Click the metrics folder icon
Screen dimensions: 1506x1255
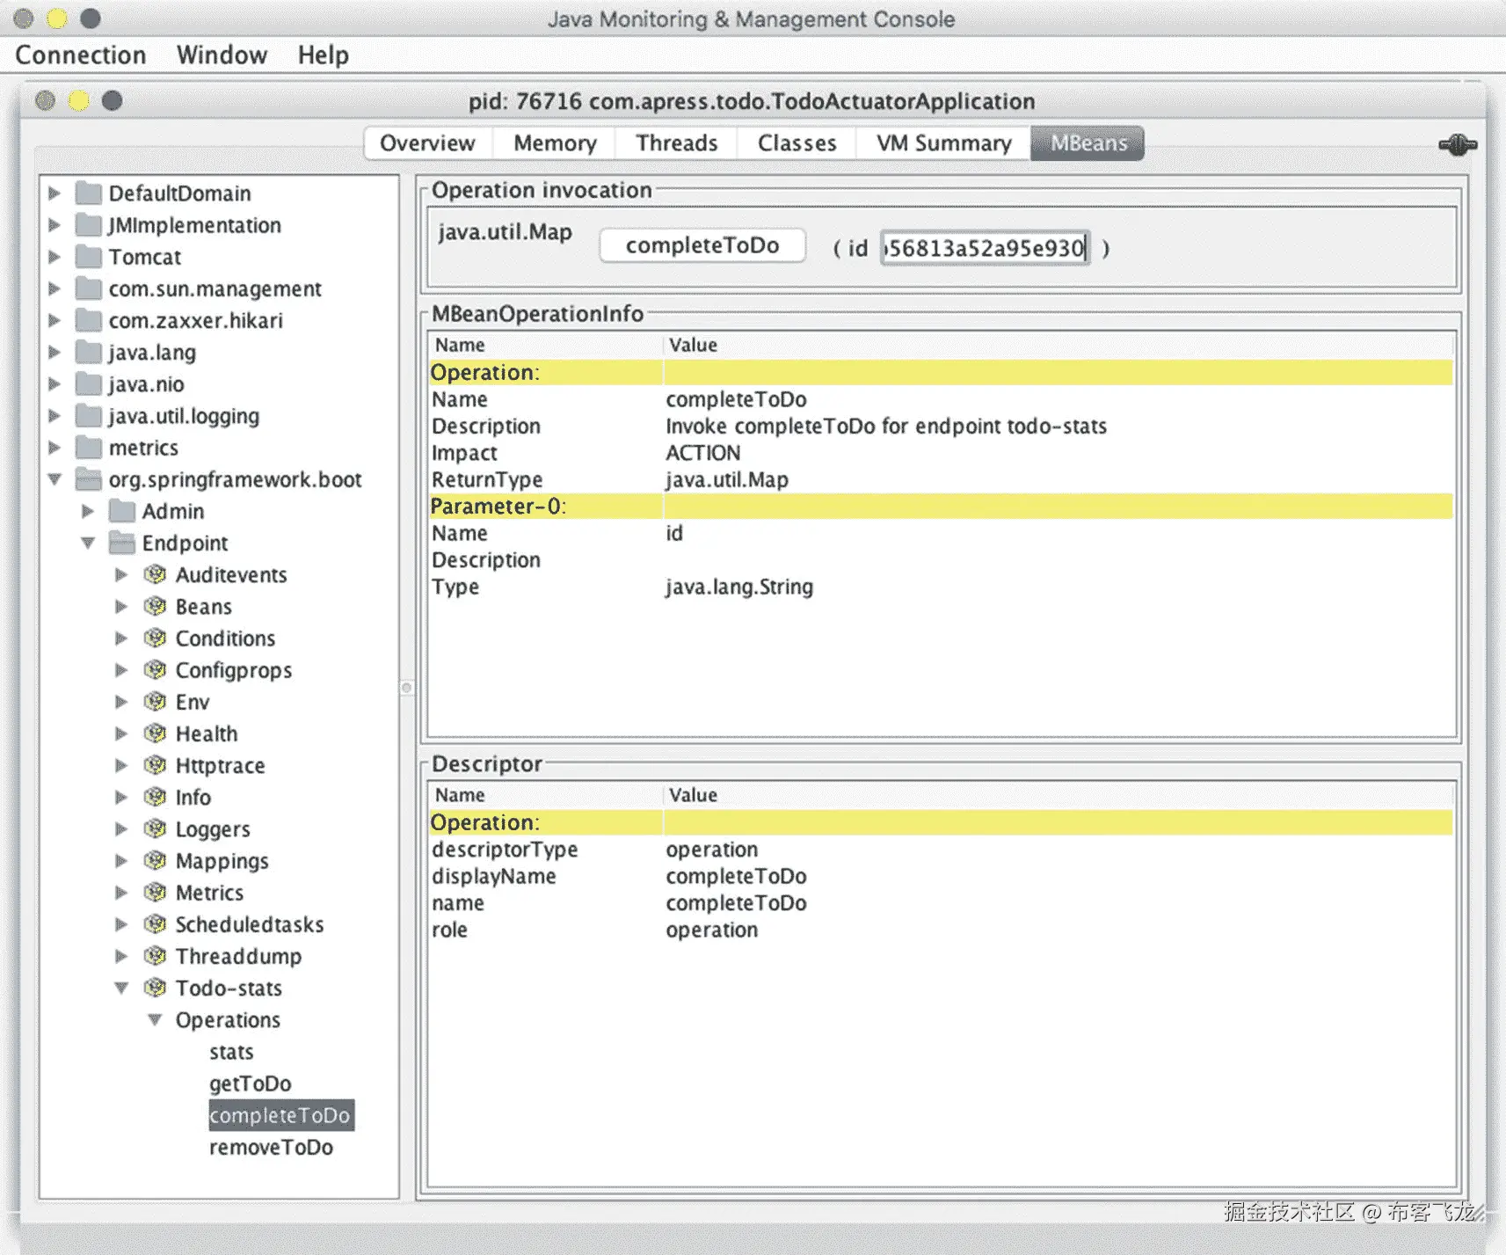88,447
